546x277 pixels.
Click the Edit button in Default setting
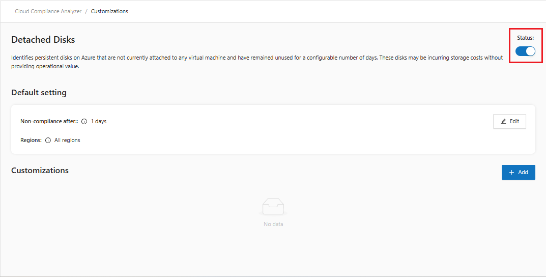(x=509, y=121)
